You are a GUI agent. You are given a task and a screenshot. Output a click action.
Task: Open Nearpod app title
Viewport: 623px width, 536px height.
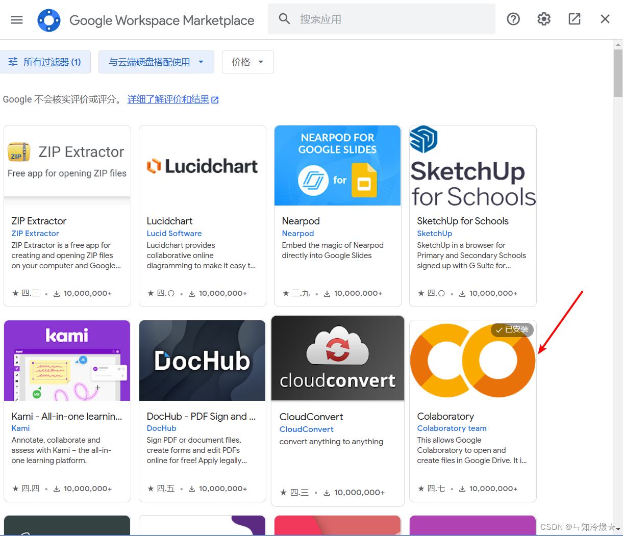(x=301, y=221)
